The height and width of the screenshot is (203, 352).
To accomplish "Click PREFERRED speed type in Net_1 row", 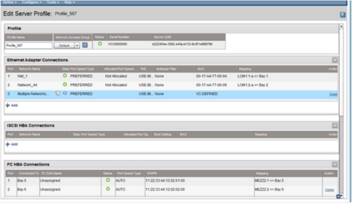I will tap(81, 76).
